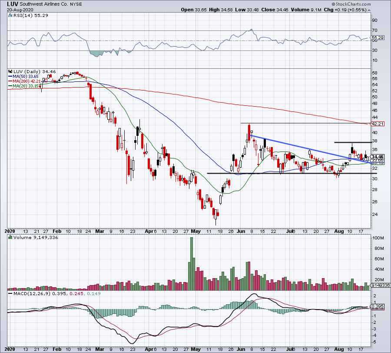Screen dimensions: 391x353
Task: Click the 'Southwest Airlines Co.' company name
Action: (44, 4)
